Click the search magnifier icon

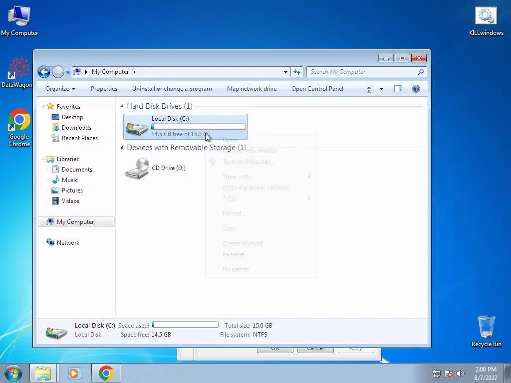click(x=421, y=72)
